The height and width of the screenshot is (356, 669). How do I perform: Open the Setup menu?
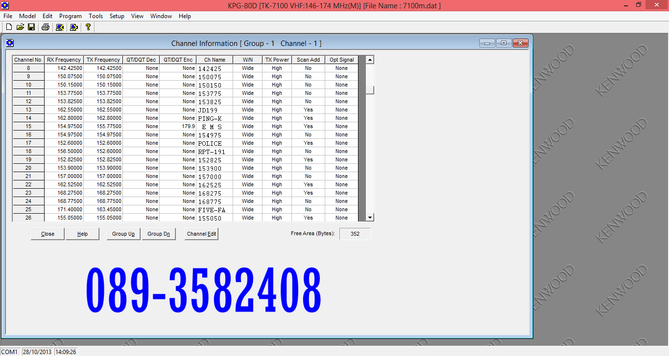click(x=117, y=16)
